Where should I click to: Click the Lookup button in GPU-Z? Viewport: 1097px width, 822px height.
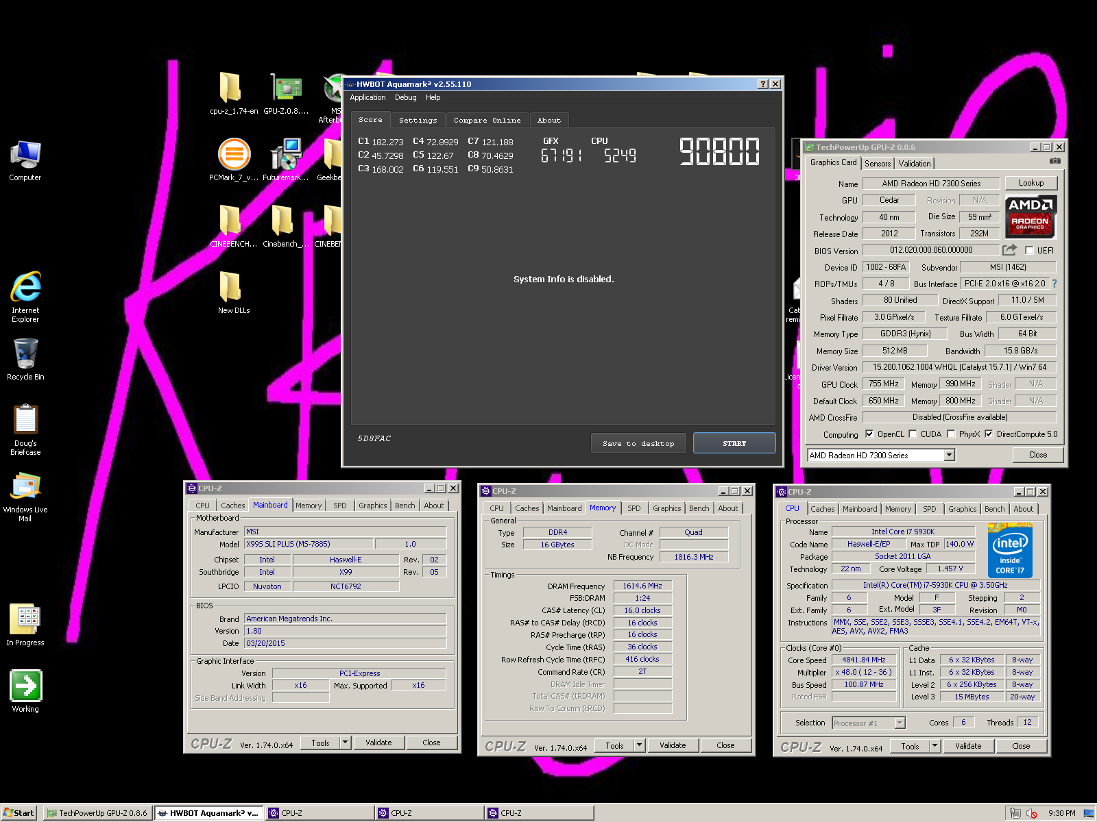tap(1031, 183)
